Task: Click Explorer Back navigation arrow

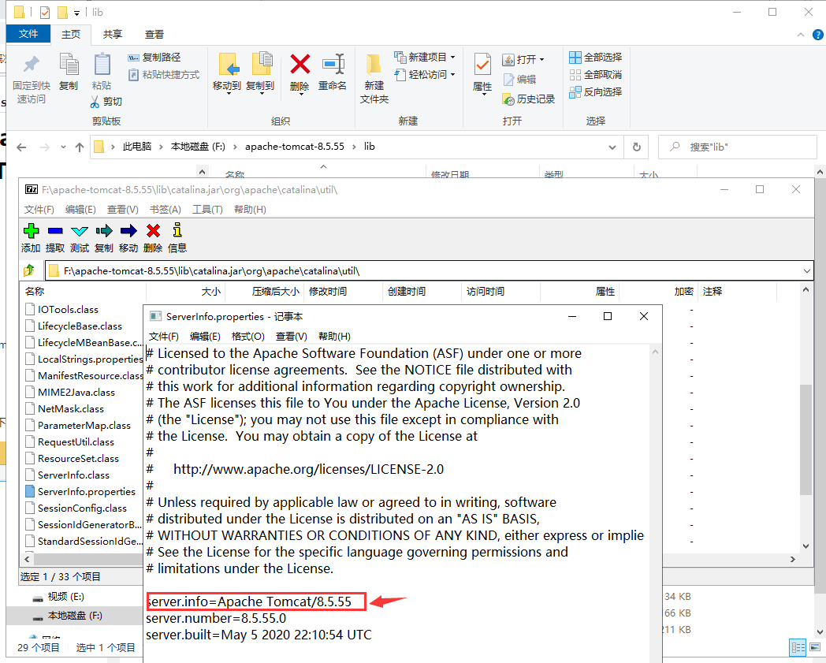Action: 21,147
